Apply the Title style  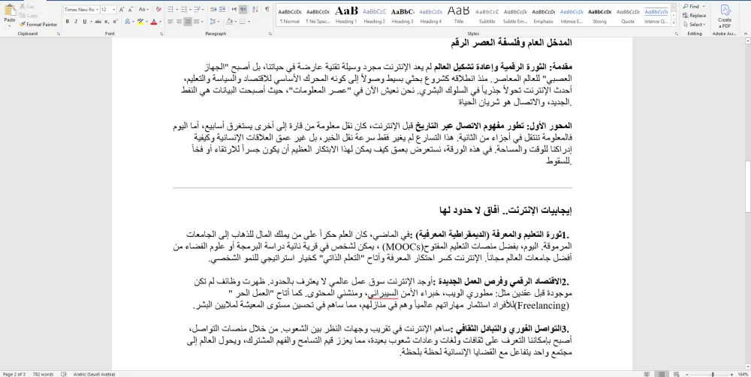(459, 15)
